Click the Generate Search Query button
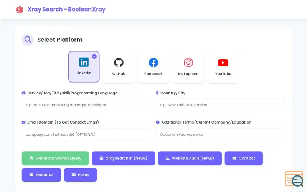The height and width of the screenshot is (192, 307). click(55, 158)
